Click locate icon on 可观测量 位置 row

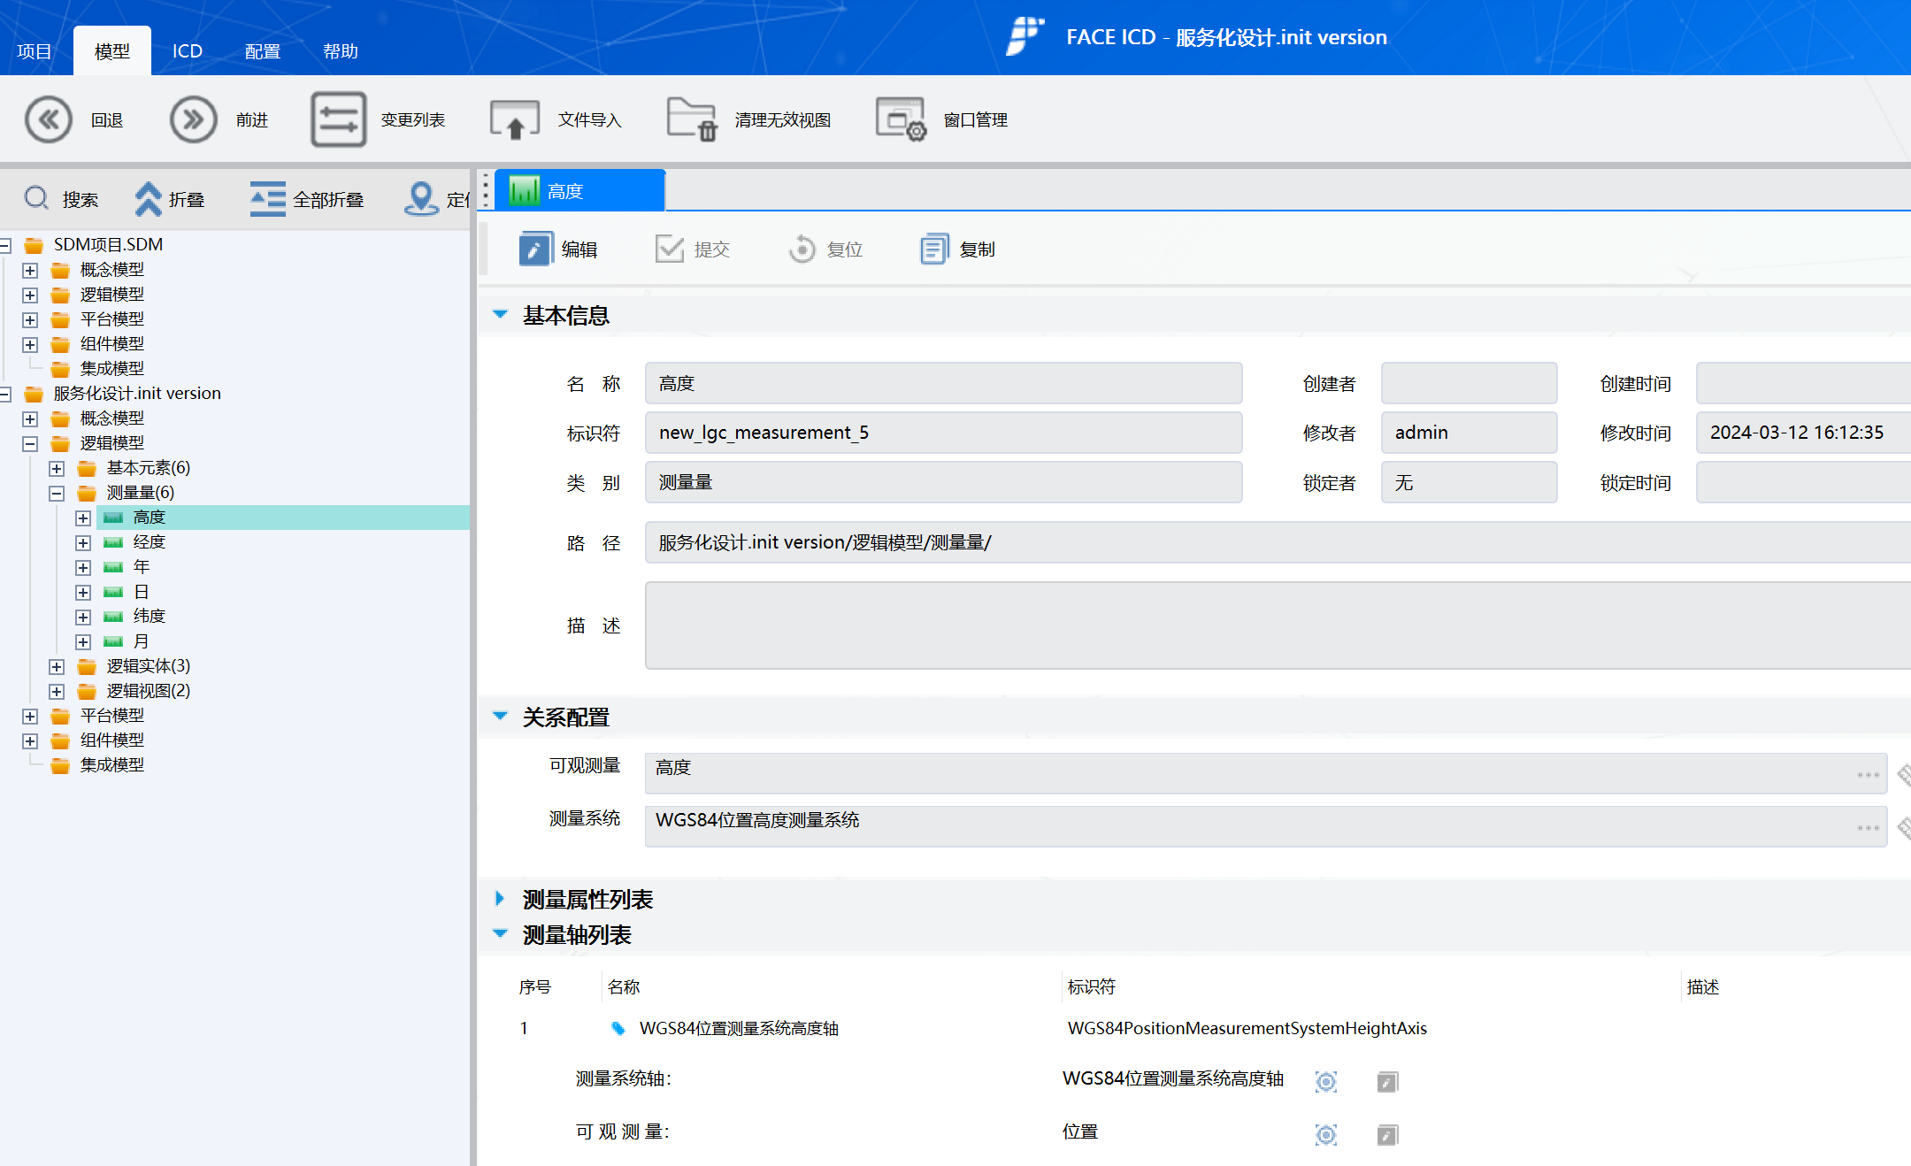pyautogui.click(x=1326, y=1134)
